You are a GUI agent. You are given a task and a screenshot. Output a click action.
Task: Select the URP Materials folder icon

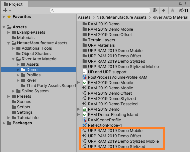[85, 45]
